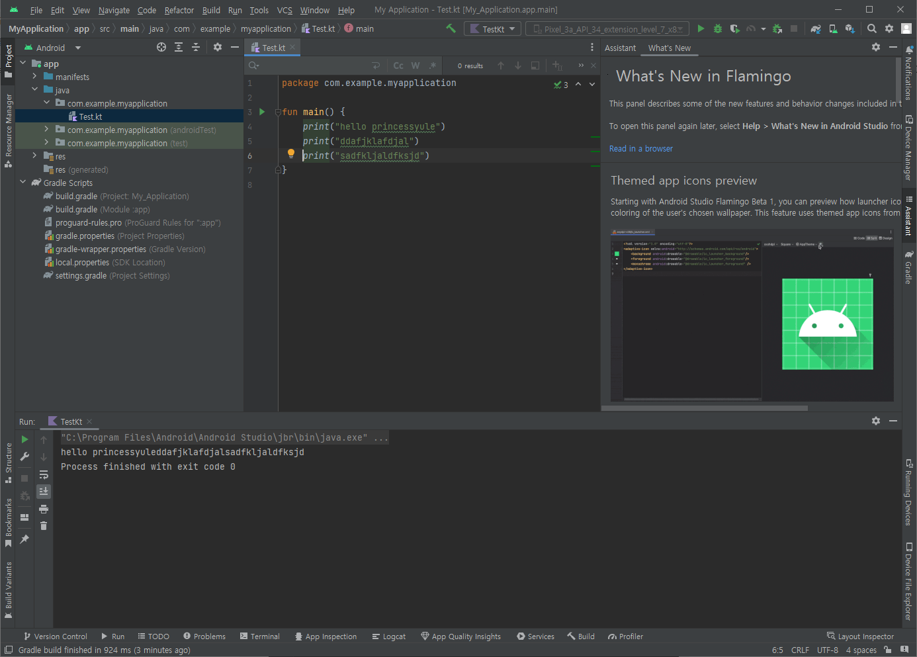Open the Navigate menu

(114, 10)
